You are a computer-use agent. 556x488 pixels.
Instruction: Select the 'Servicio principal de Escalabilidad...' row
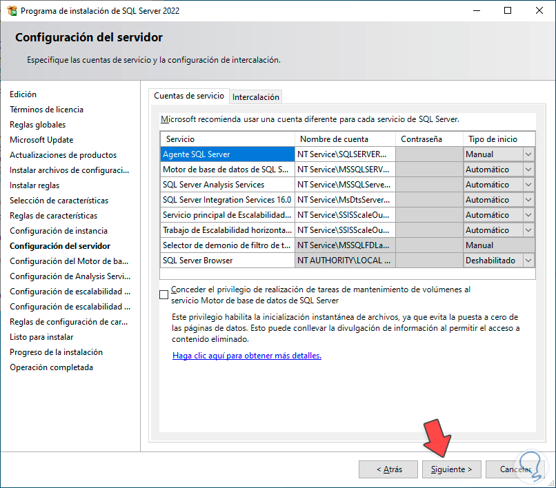click(x=227, y=215)
